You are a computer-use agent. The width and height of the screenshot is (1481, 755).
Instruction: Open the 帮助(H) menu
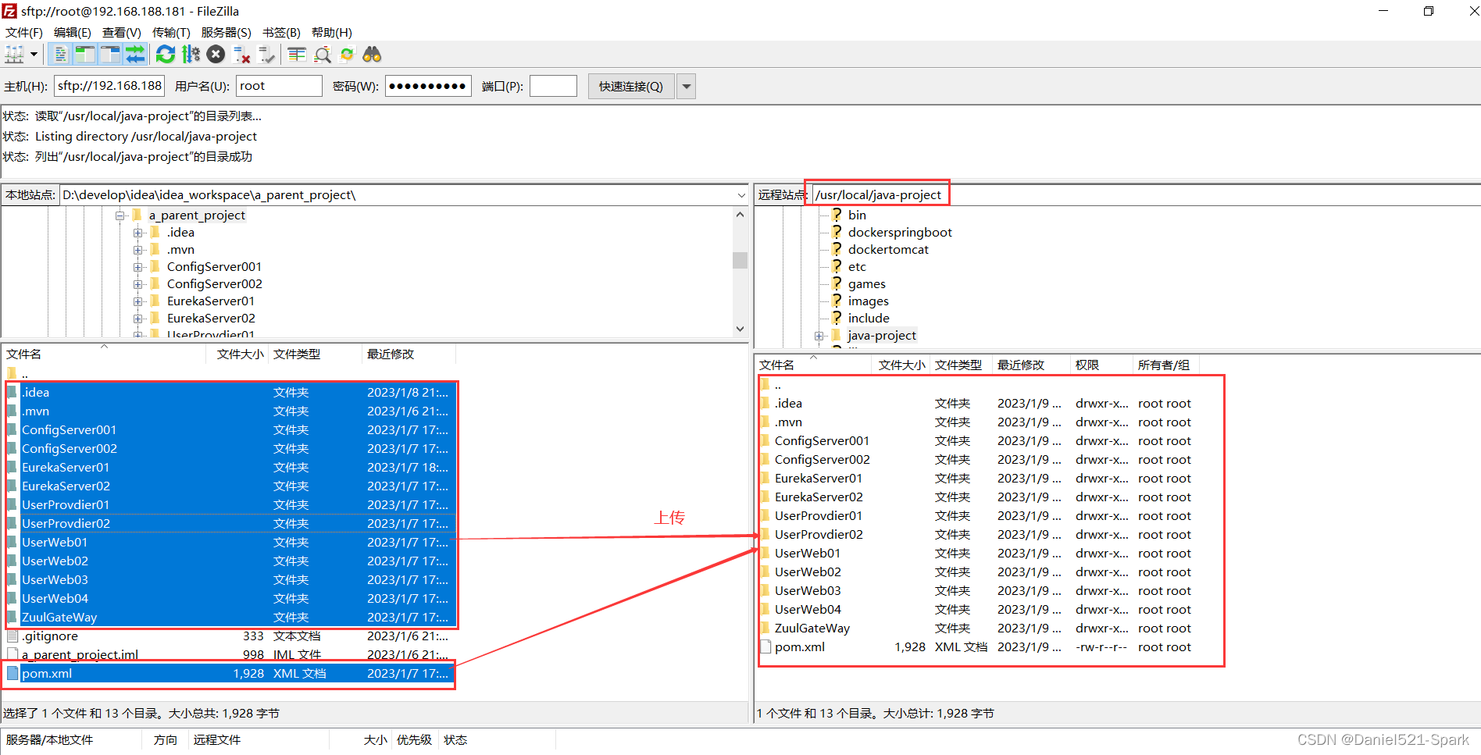[332, 33]
